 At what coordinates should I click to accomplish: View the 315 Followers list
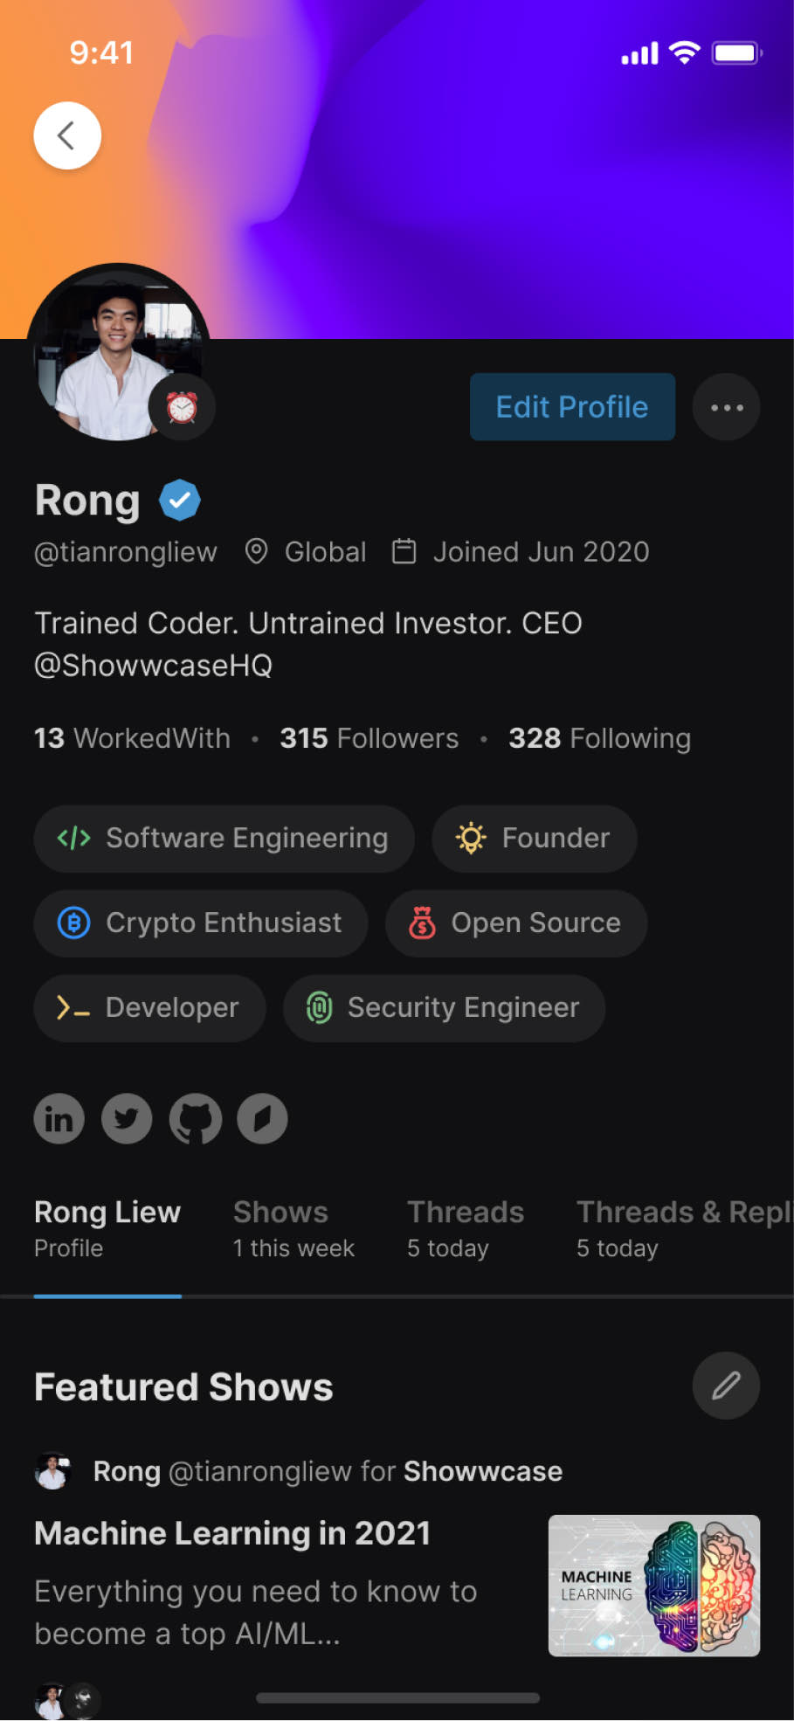(369, 738)
